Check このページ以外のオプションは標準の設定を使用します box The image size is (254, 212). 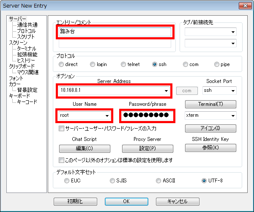tap(61, 160)
